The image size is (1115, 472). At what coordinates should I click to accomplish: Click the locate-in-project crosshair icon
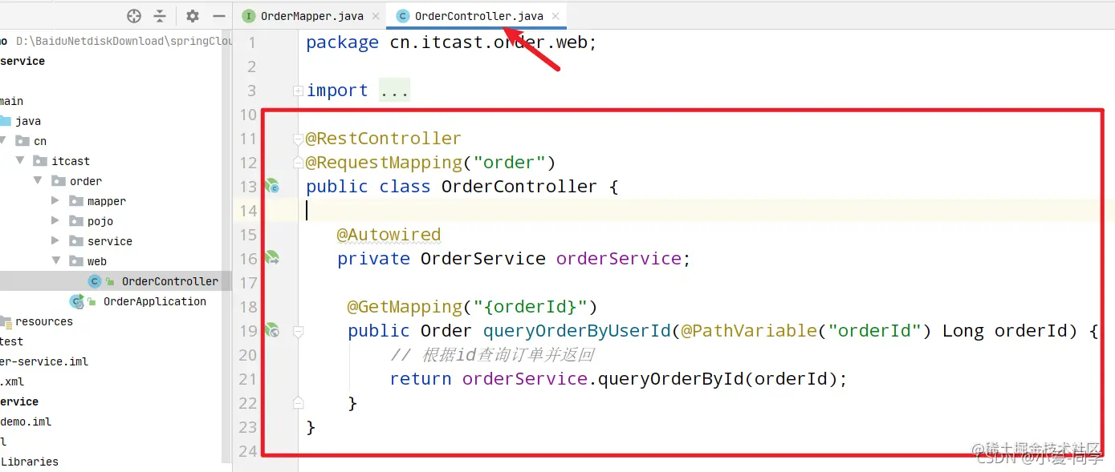click(x=134, y=16)
